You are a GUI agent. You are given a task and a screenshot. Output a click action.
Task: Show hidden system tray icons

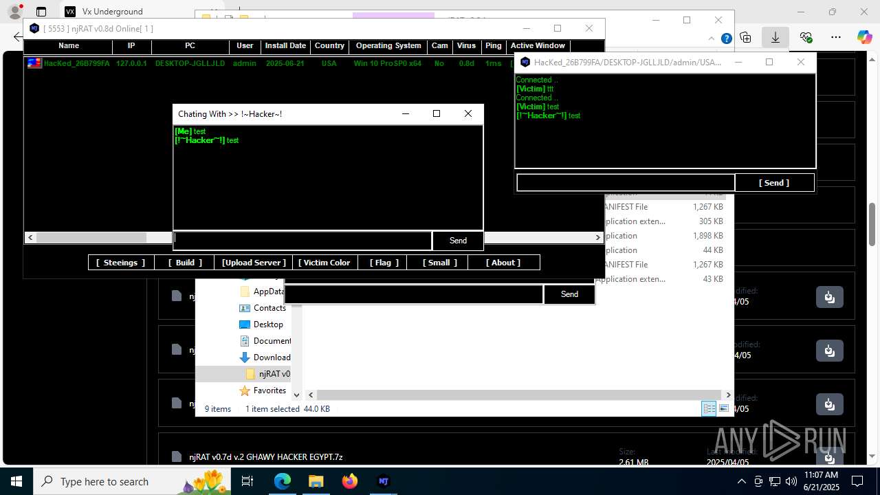741,481
